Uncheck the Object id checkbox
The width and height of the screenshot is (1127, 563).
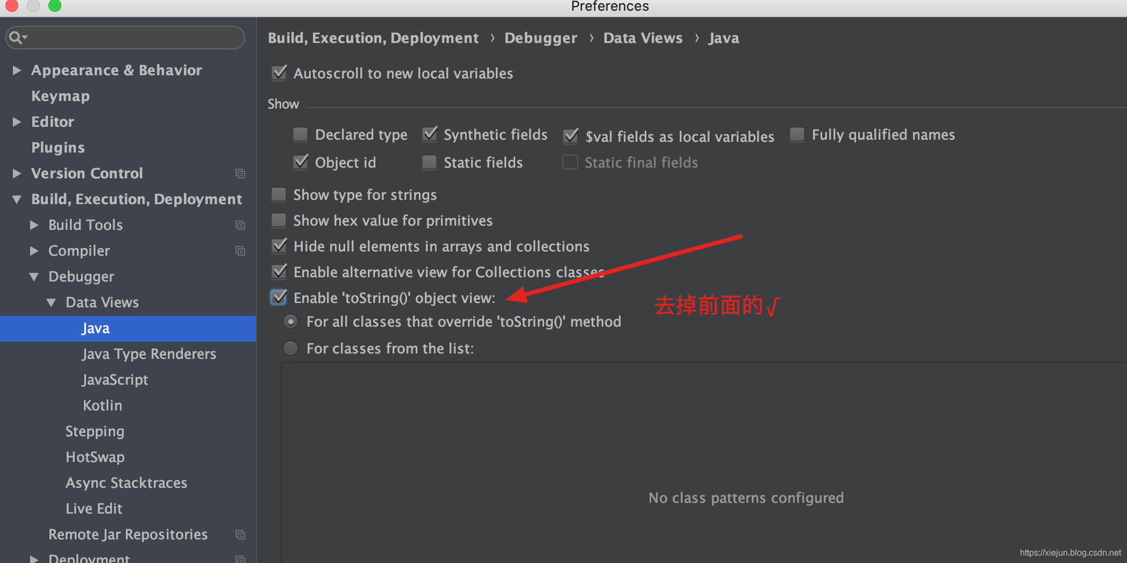tap(301, 162)
